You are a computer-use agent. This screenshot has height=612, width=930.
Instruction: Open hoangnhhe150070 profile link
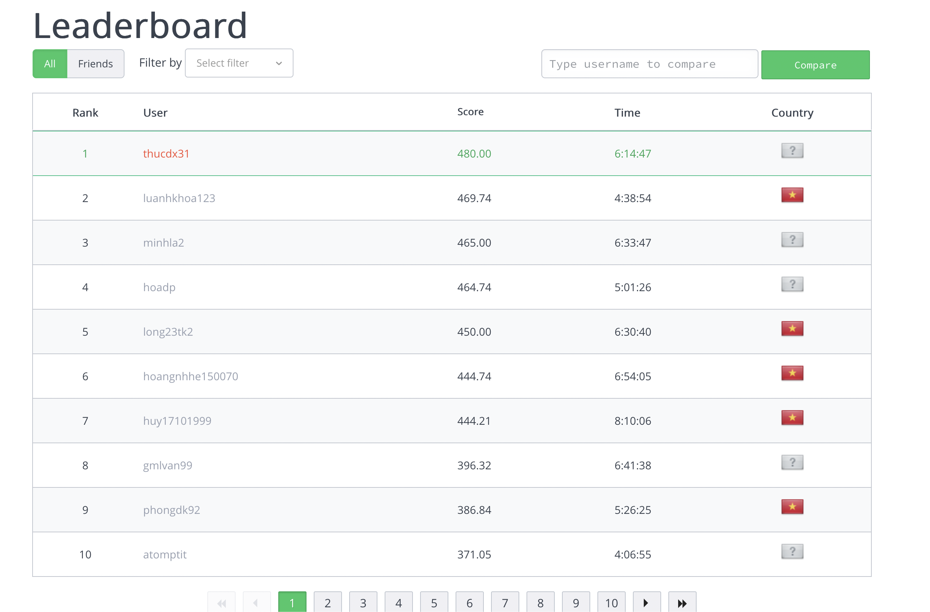190,376
